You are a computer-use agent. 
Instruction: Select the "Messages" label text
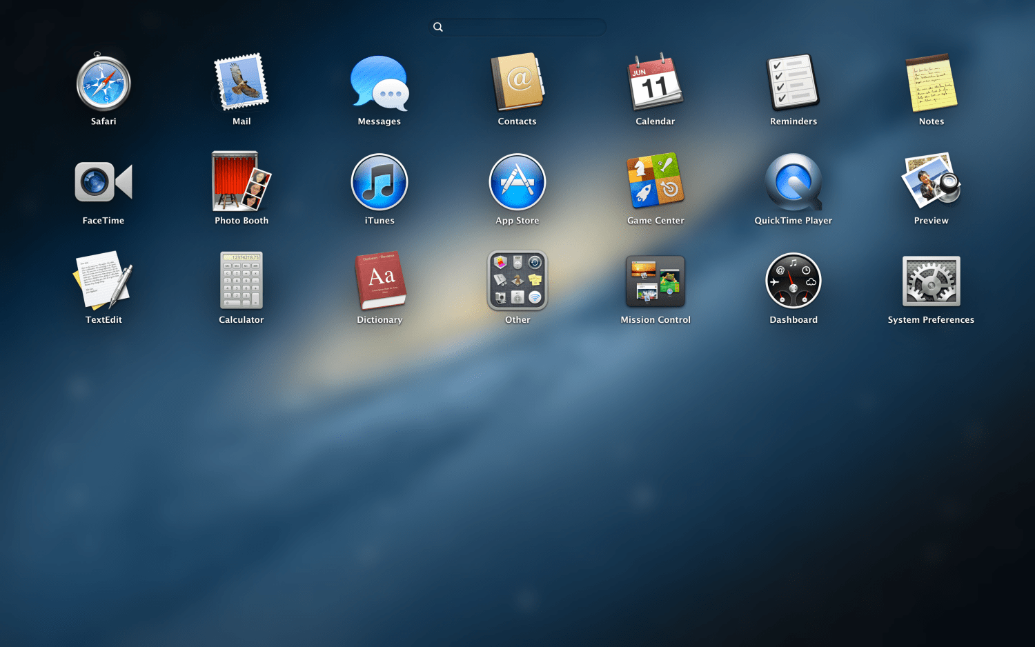pos(379,121)
